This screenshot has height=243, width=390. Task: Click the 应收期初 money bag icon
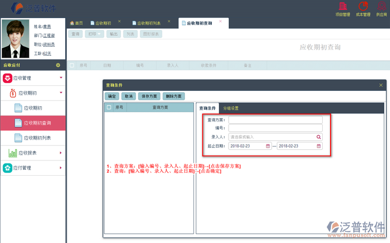coord(13,93)
